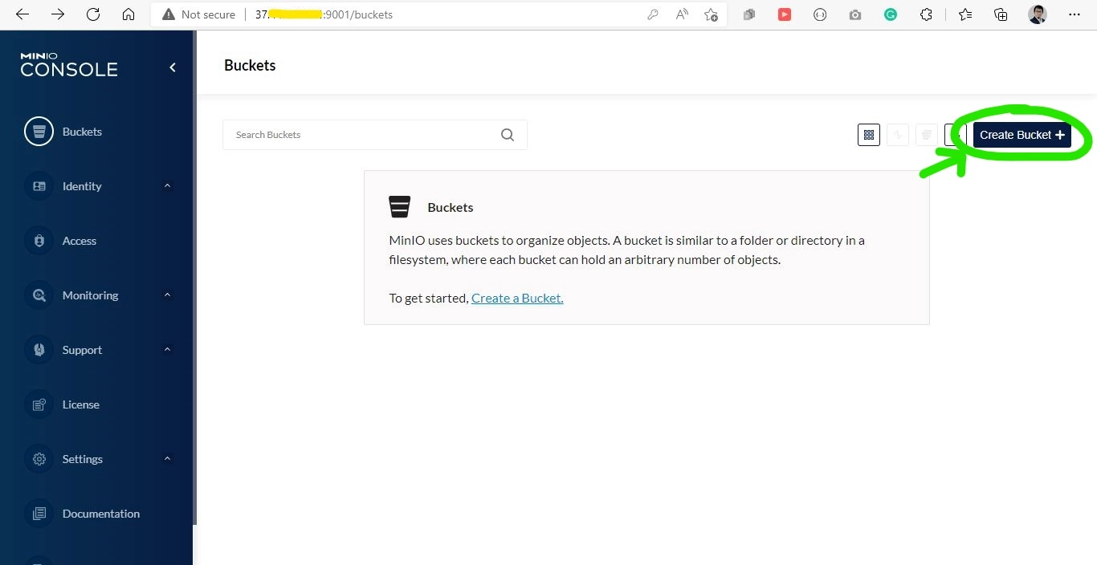Click the disabled set replication icon
Image resolution: width=1097 pixels, height=565 pixels.
click(x=898, y=135)
